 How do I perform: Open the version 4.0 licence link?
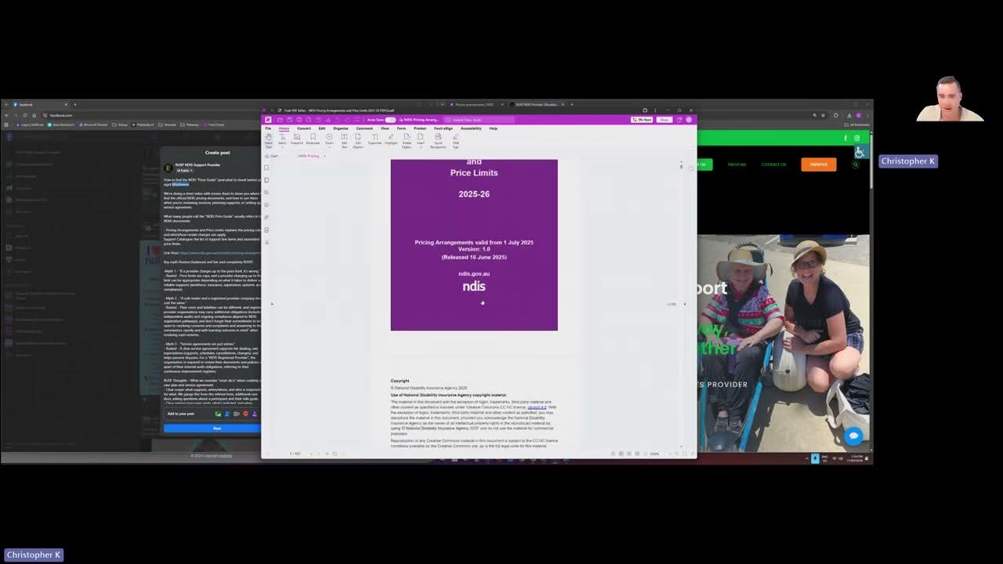[x=537, y=407]
